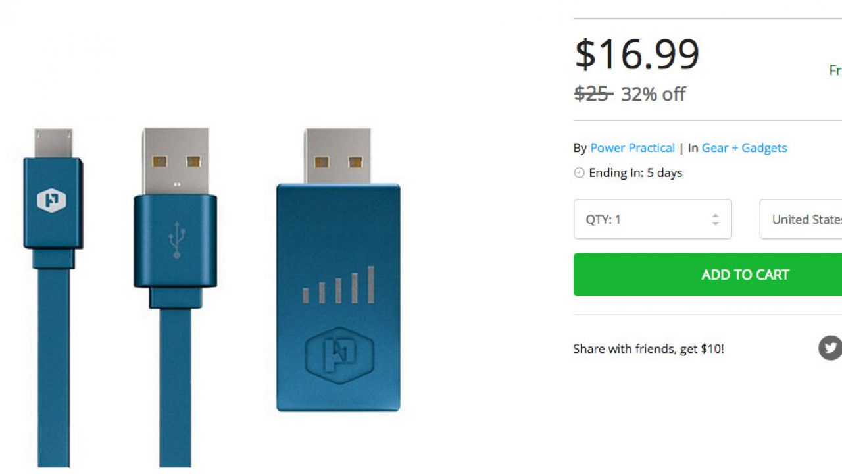The image size is (842, 474).
Task: Click the Twitter share icon
Action: [831, 348]
